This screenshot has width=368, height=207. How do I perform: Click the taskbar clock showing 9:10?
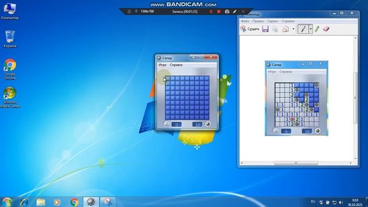point(355,202)
